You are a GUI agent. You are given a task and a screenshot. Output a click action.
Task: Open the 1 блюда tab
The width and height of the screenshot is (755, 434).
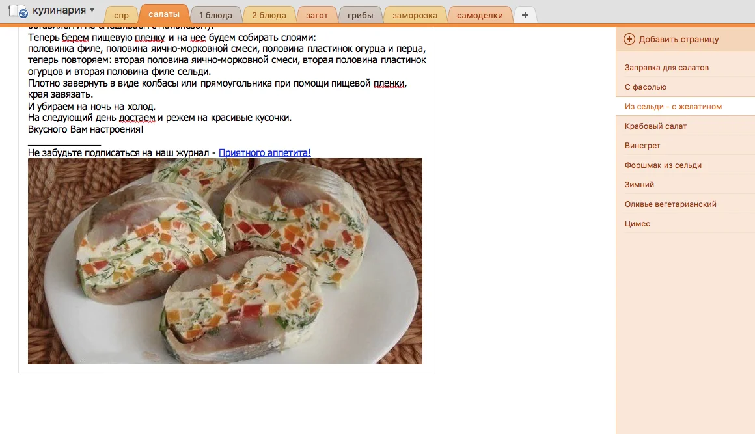pos(215,16)
